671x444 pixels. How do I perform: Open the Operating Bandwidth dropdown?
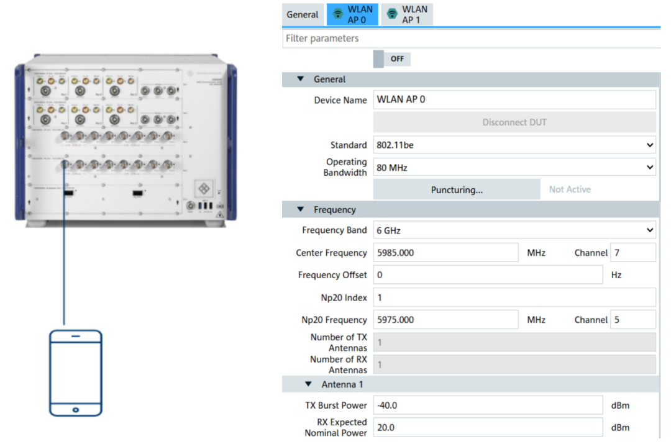(x=514, y=167)
